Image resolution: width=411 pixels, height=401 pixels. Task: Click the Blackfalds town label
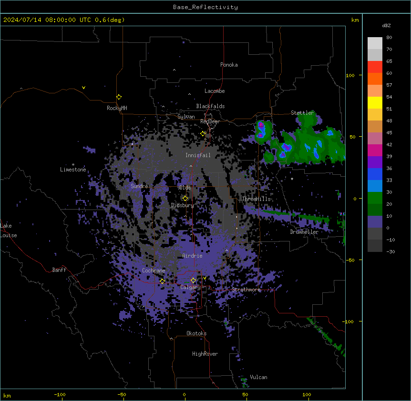pos(210,106)
